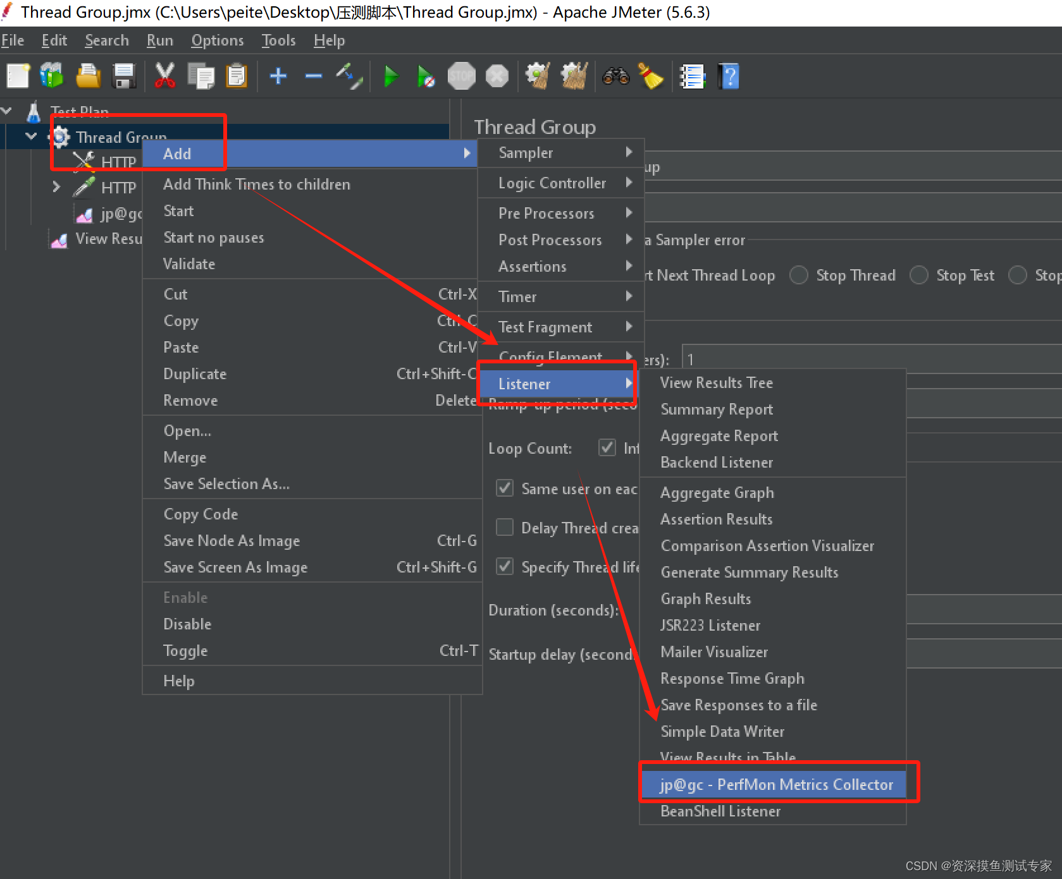Expand the Post Processors submenu
This screenshot has height=879, width=1062.
(x=561, y=240)
